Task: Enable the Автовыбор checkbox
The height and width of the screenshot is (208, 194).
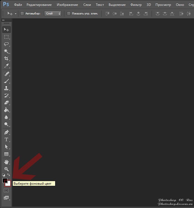Action: coord(22,14)
